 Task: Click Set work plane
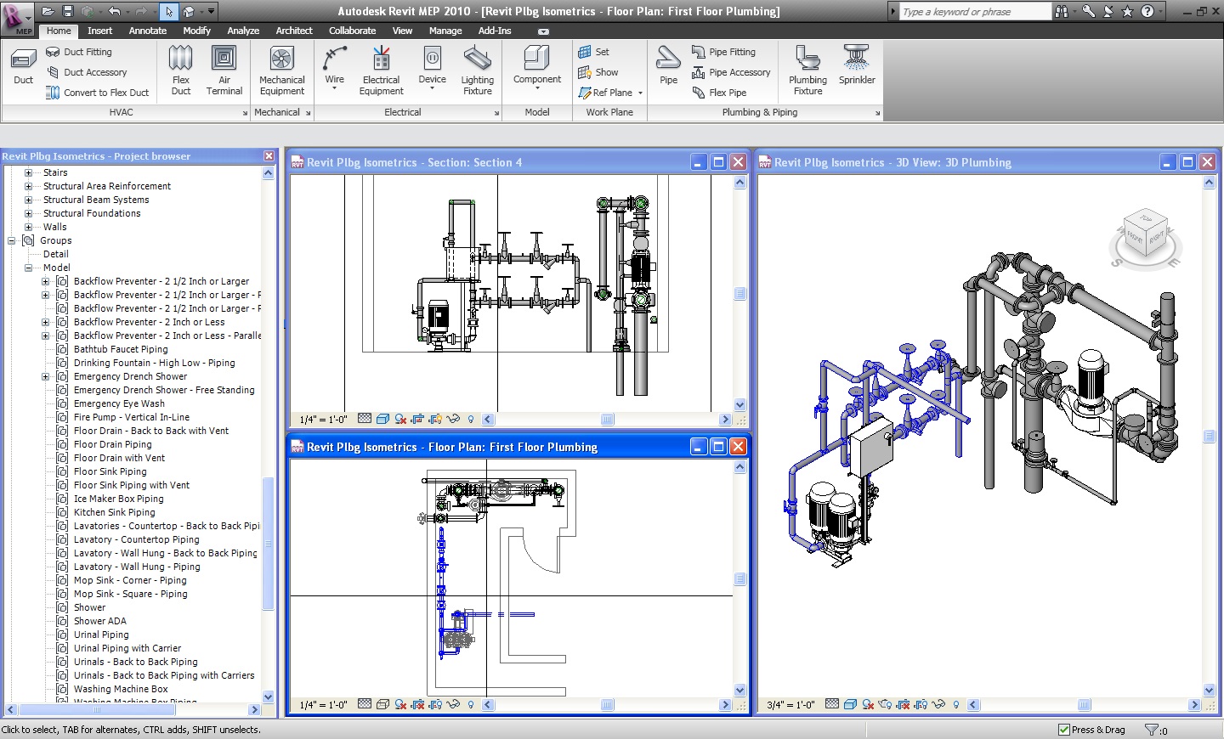click(x=593, y=52)
